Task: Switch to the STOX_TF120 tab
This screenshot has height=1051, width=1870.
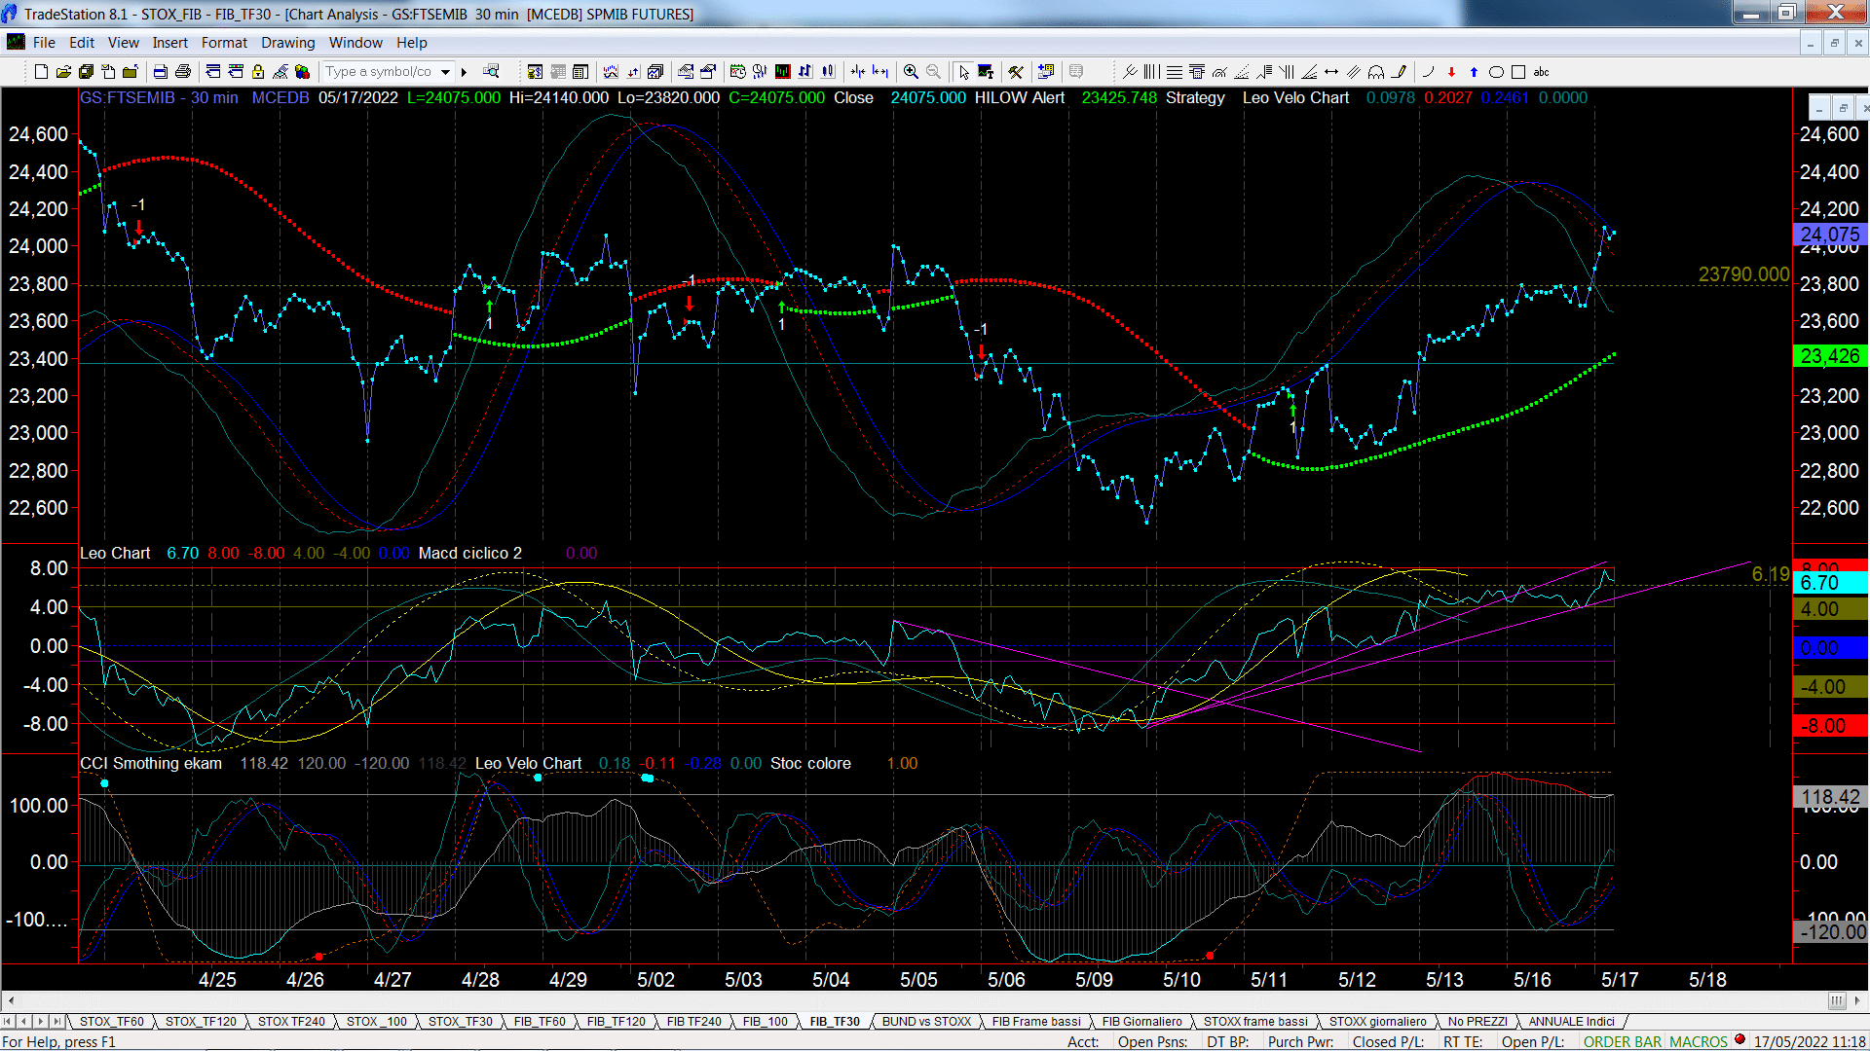Action: [x=201, y=1022]
